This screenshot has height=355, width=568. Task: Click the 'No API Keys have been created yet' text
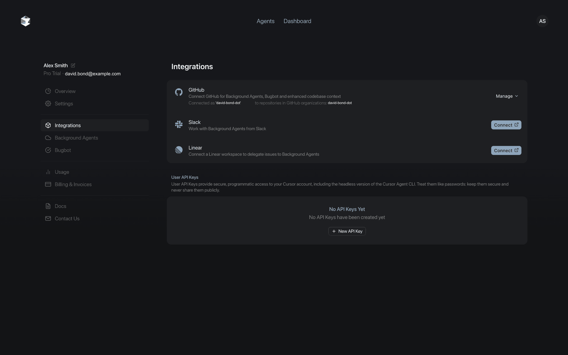coord(347,217)
